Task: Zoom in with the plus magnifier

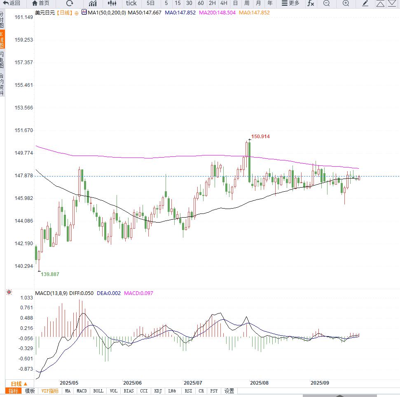Action: pyautogui.click(x=346, y=3)
